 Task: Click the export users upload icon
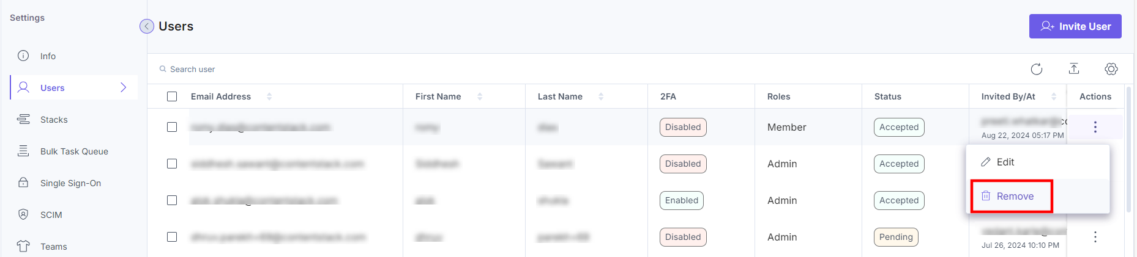pyautogui.click(x=1074, y=69)
